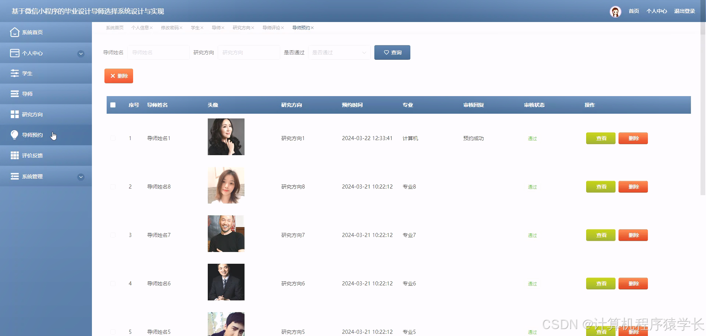This screenshot has height=336, width=706.
Task: Click the 研究方向8 table cell
Action: [293, 187]
